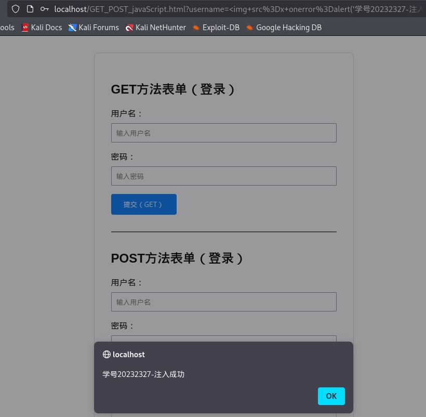Click the key permissions icon in address bar
The width and height of the screenshot is (426, 417).
tap(44, 9)
